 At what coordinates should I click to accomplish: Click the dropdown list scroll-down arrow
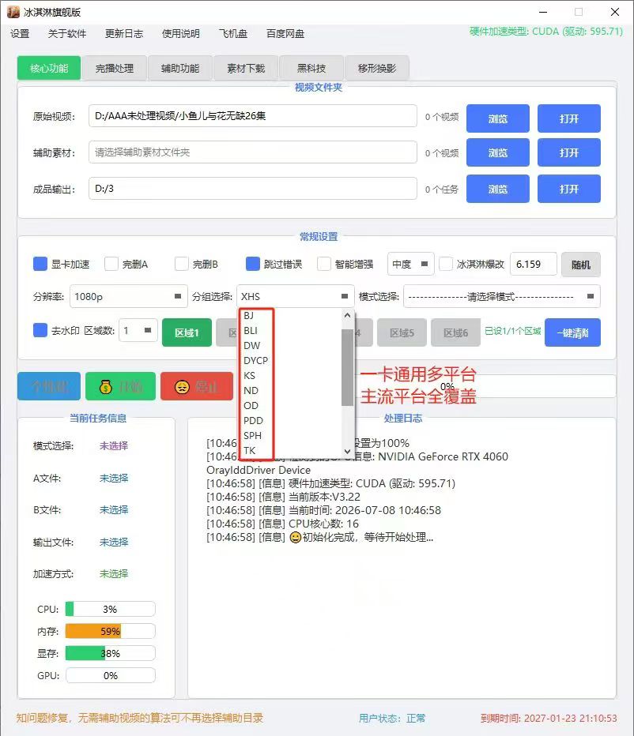(347, 452)
